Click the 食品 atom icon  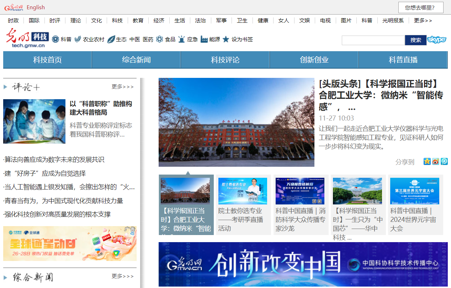159,39
